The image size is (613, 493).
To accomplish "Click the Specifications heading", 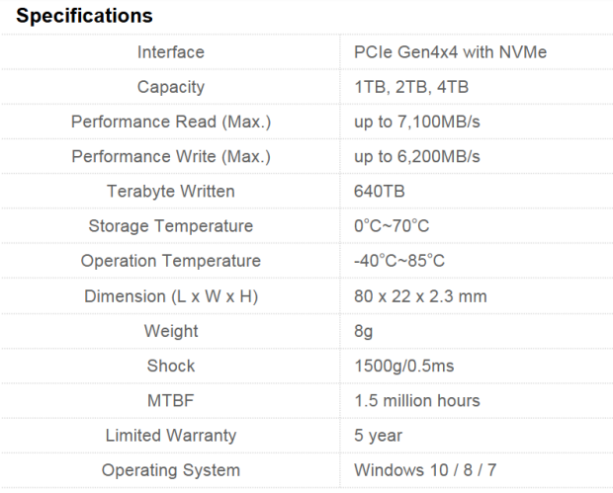I will (85, 16).
